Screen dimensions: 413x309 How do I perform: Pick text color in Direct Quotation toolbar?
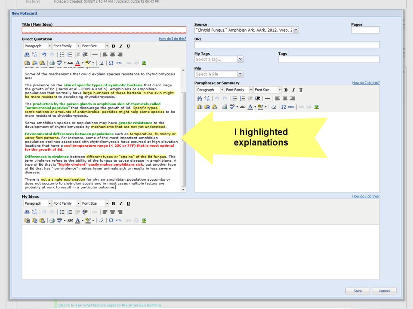(78, 63)
